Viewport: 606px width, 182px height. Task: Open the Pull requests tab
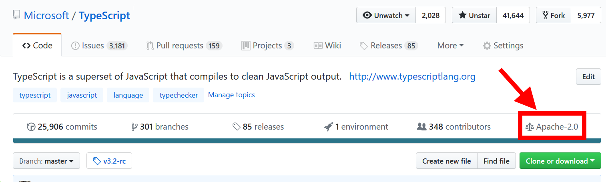[184, 46]
